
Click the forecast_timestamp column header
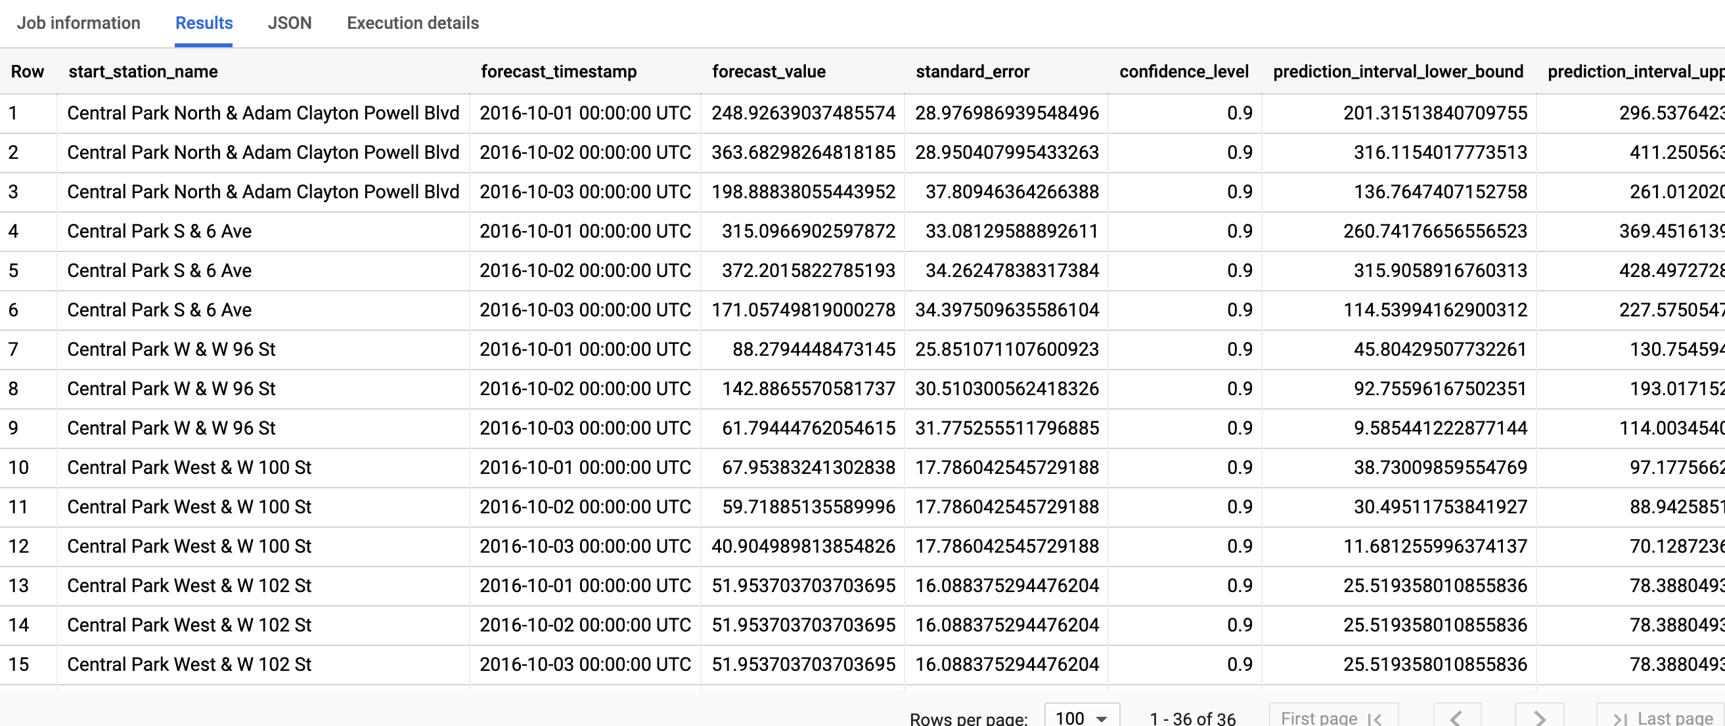[x=559, y=72]
